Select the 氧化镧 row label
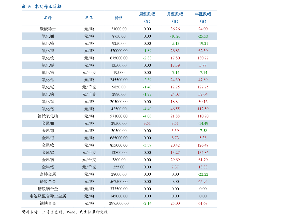The height and width of the screenshot is (219, 303). [x=47, y=36]
